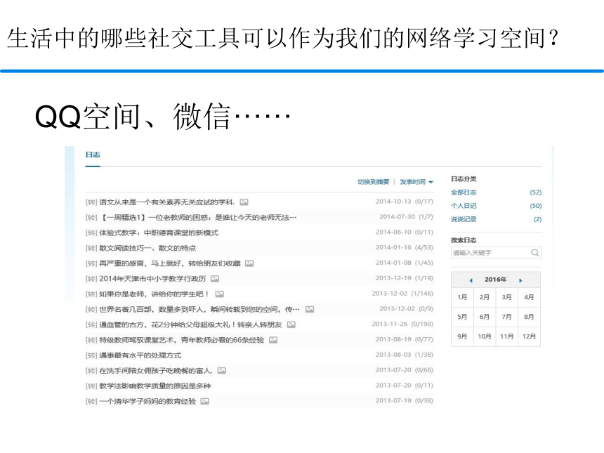604x453 pixels.
Task: Click image icon beside 2014年天津市中小学教学行政历
Action: (x=215, y=279)
